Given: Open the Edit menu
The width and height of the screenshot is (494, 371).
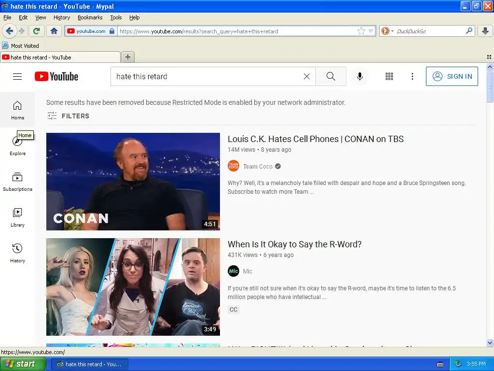Looking at the screenshot, I should coord(23,17).
